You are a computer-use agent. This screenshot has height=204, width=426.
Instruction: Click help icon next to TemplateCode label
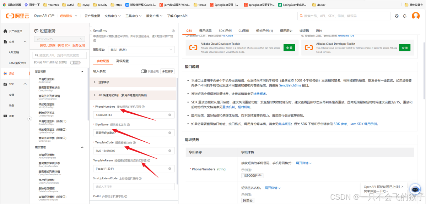(134, 142)
